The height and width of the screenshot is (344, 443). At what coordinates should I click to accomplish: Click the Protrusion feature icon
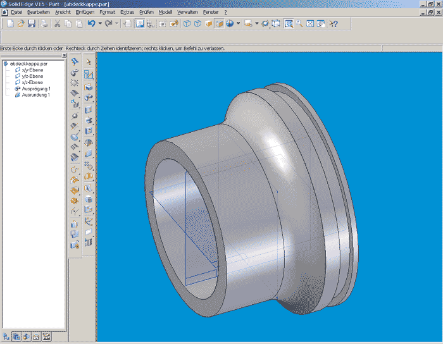point(89,87)
